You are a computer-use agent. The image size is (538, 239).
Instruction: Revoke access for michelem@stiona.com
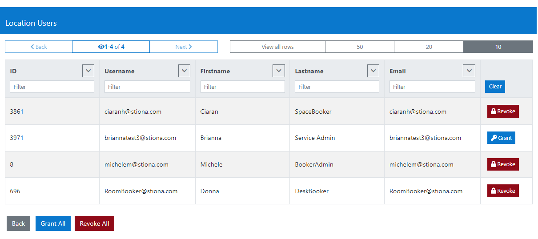click(x=503, y=164)
